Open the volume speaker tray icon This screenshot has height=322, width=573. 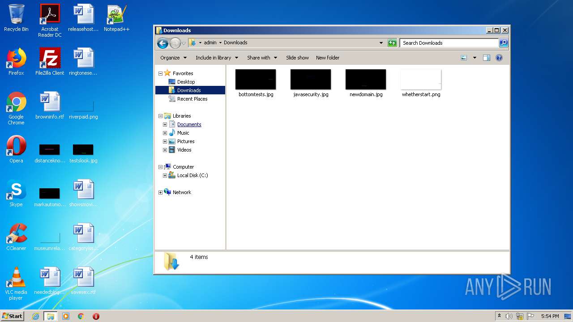(509, 316)
